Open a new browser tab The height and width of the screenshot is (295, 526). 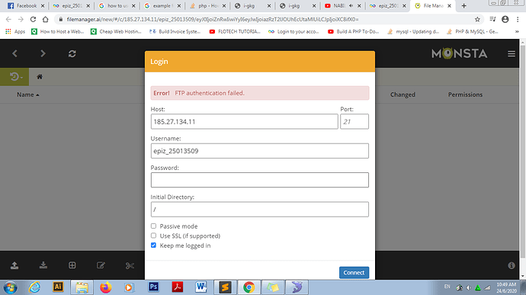(464, 5)
